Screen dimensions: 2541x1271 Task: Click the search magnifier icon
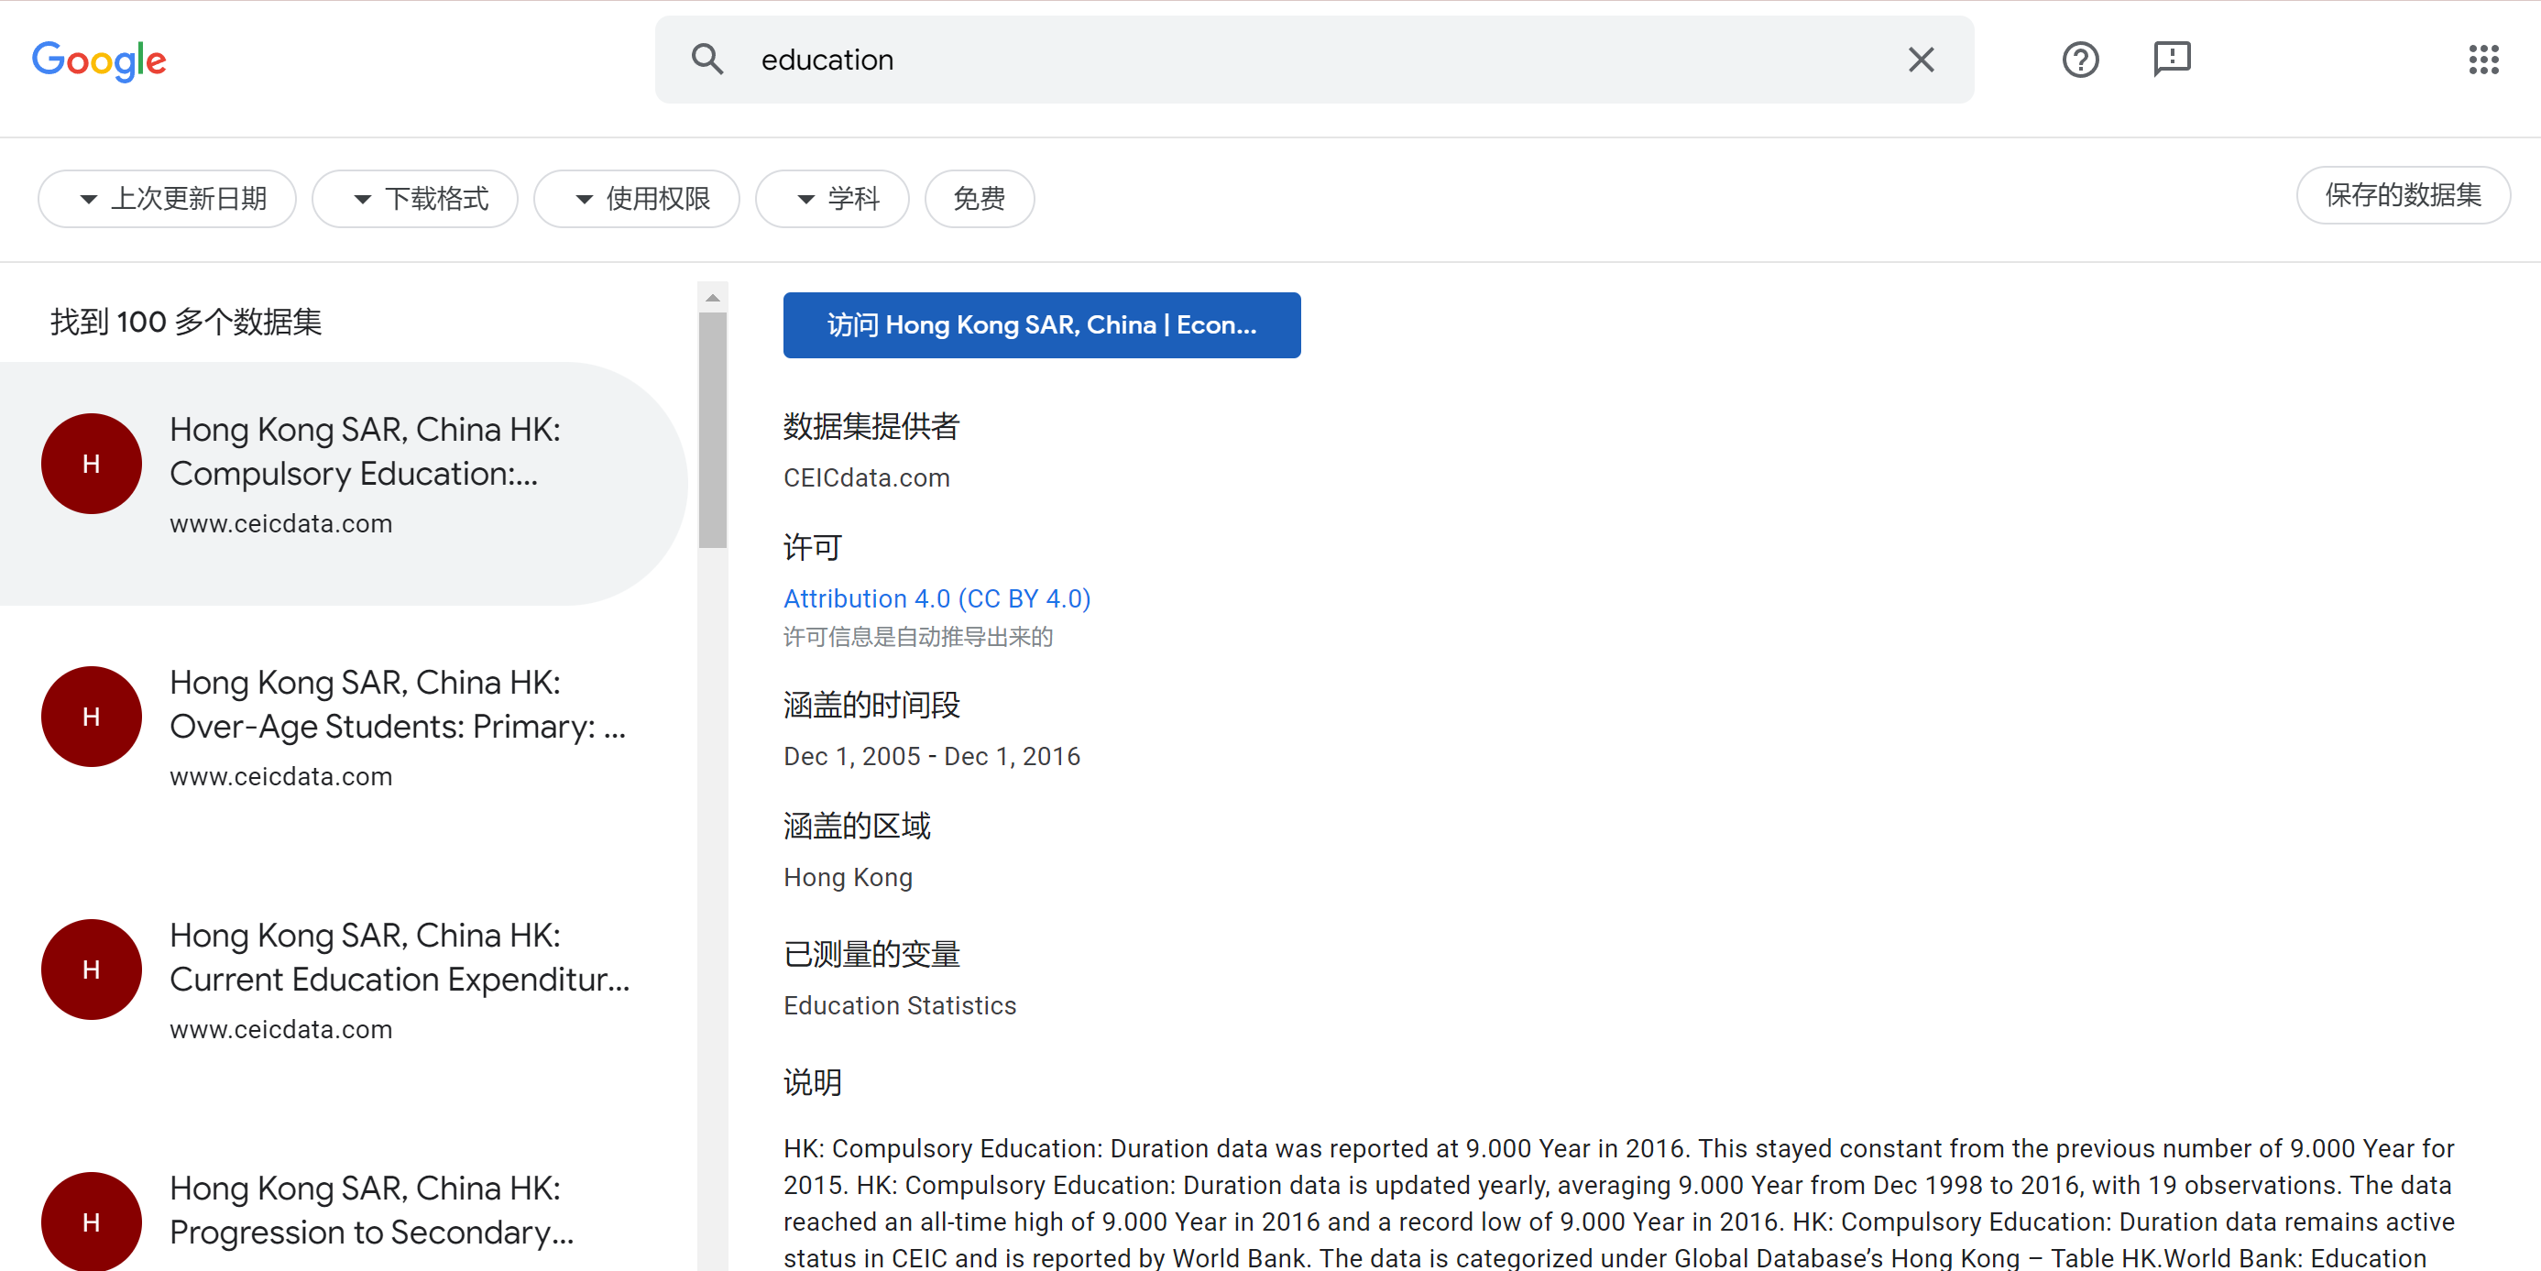pyautogui.click(x=707, y=60)
